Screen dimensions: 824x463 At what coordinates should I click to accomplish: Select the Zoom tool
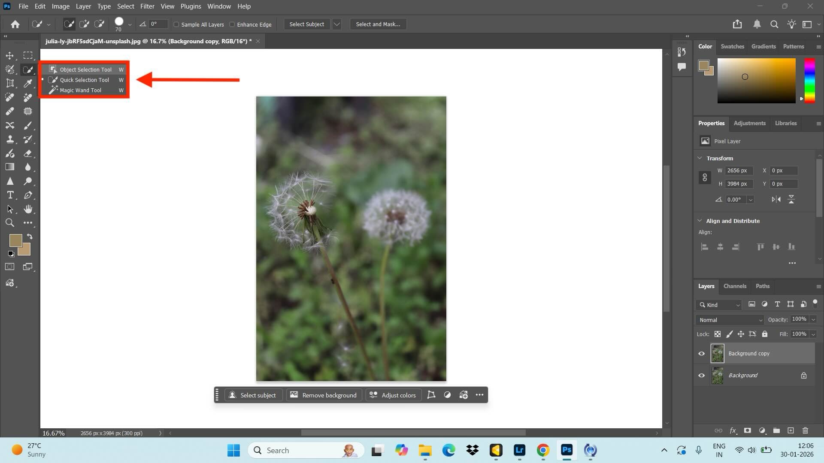[10, 222]
